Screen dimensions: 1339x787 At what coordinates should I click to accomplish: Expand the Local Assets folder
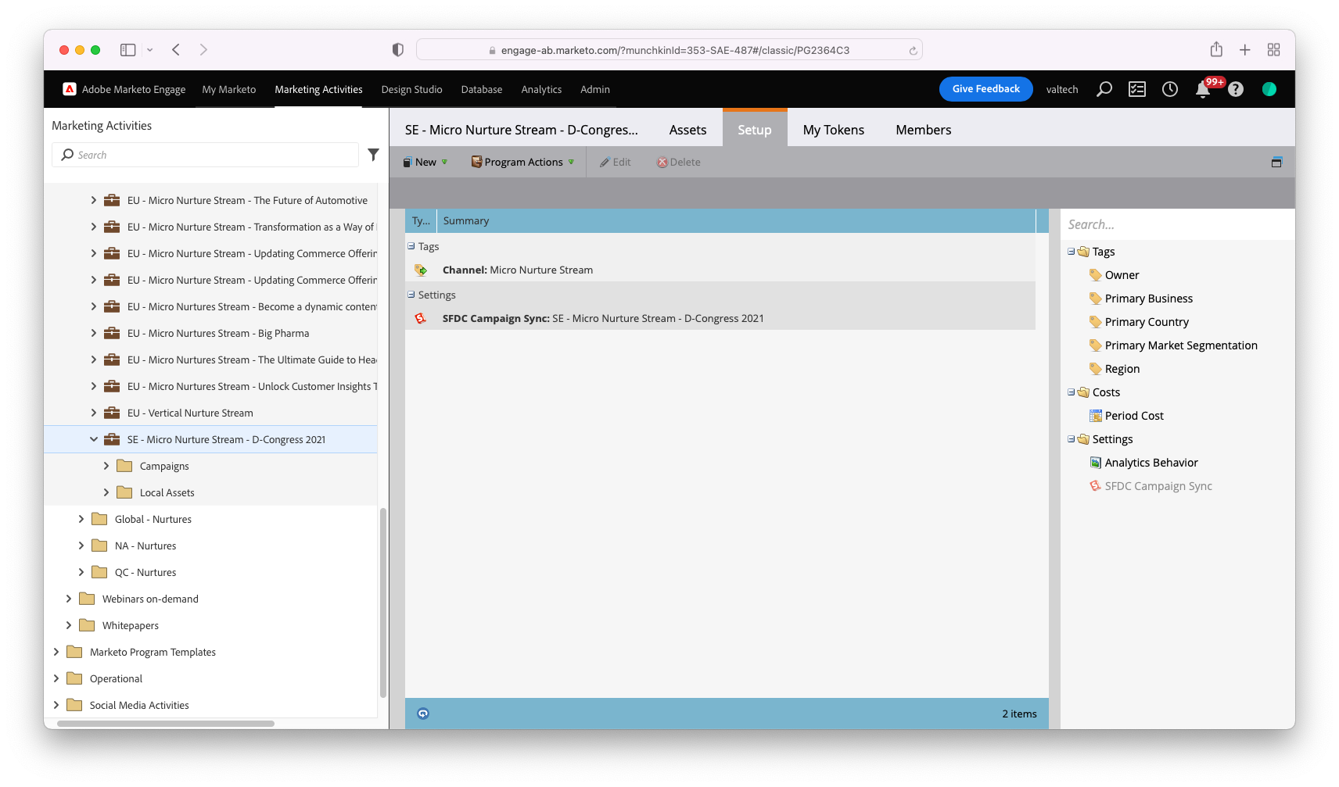point(106,492)
